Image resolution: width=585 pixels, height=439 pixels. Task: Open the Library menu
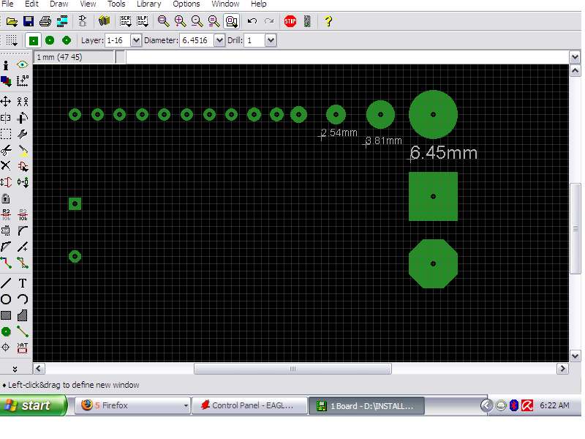tap(148, 4)
